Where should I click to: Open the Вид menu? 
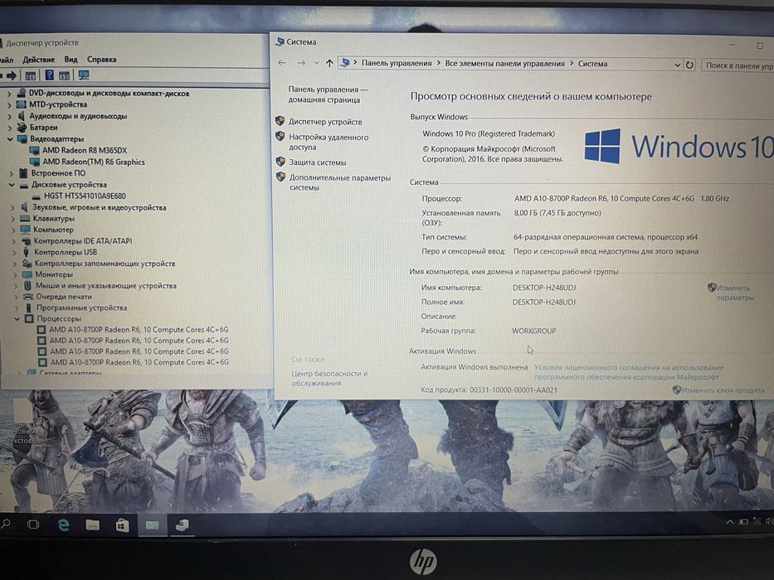(71, 59)
